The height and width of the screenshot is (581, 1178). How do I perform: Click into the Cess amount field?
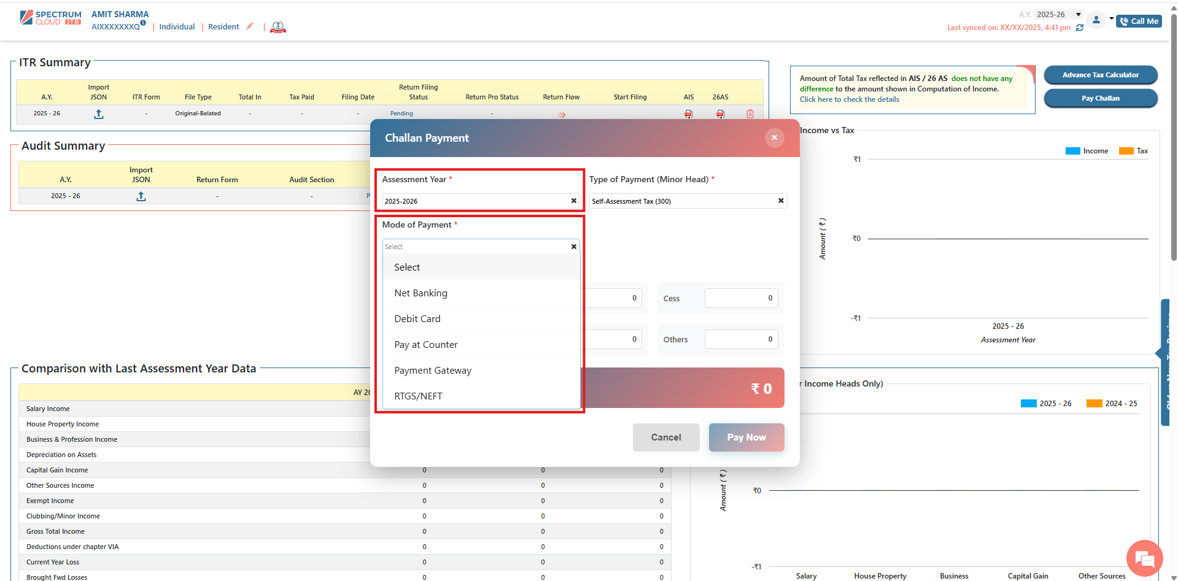(x=740, y=298)
